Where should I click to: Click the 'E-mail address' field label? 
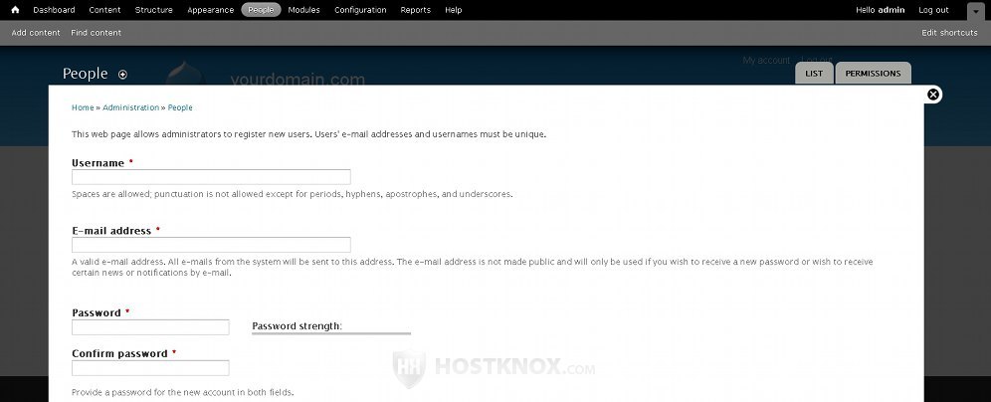111,231
